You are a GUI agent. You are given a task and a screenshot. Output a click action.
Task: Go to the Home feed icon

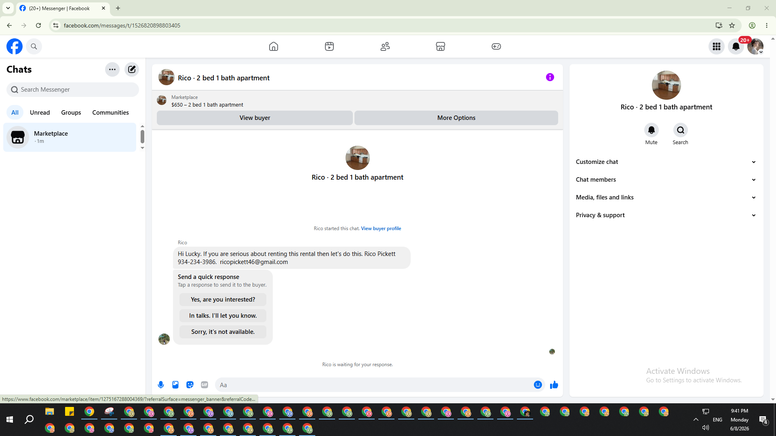(x=274, y=46)
